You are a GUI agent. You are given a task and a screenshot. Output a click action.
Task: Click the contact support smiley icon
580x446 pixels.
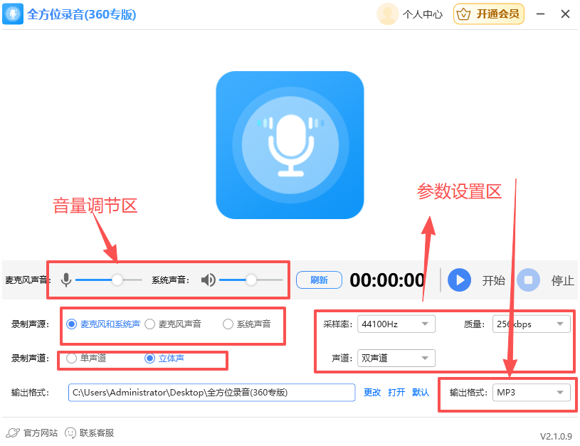[70, 432]
